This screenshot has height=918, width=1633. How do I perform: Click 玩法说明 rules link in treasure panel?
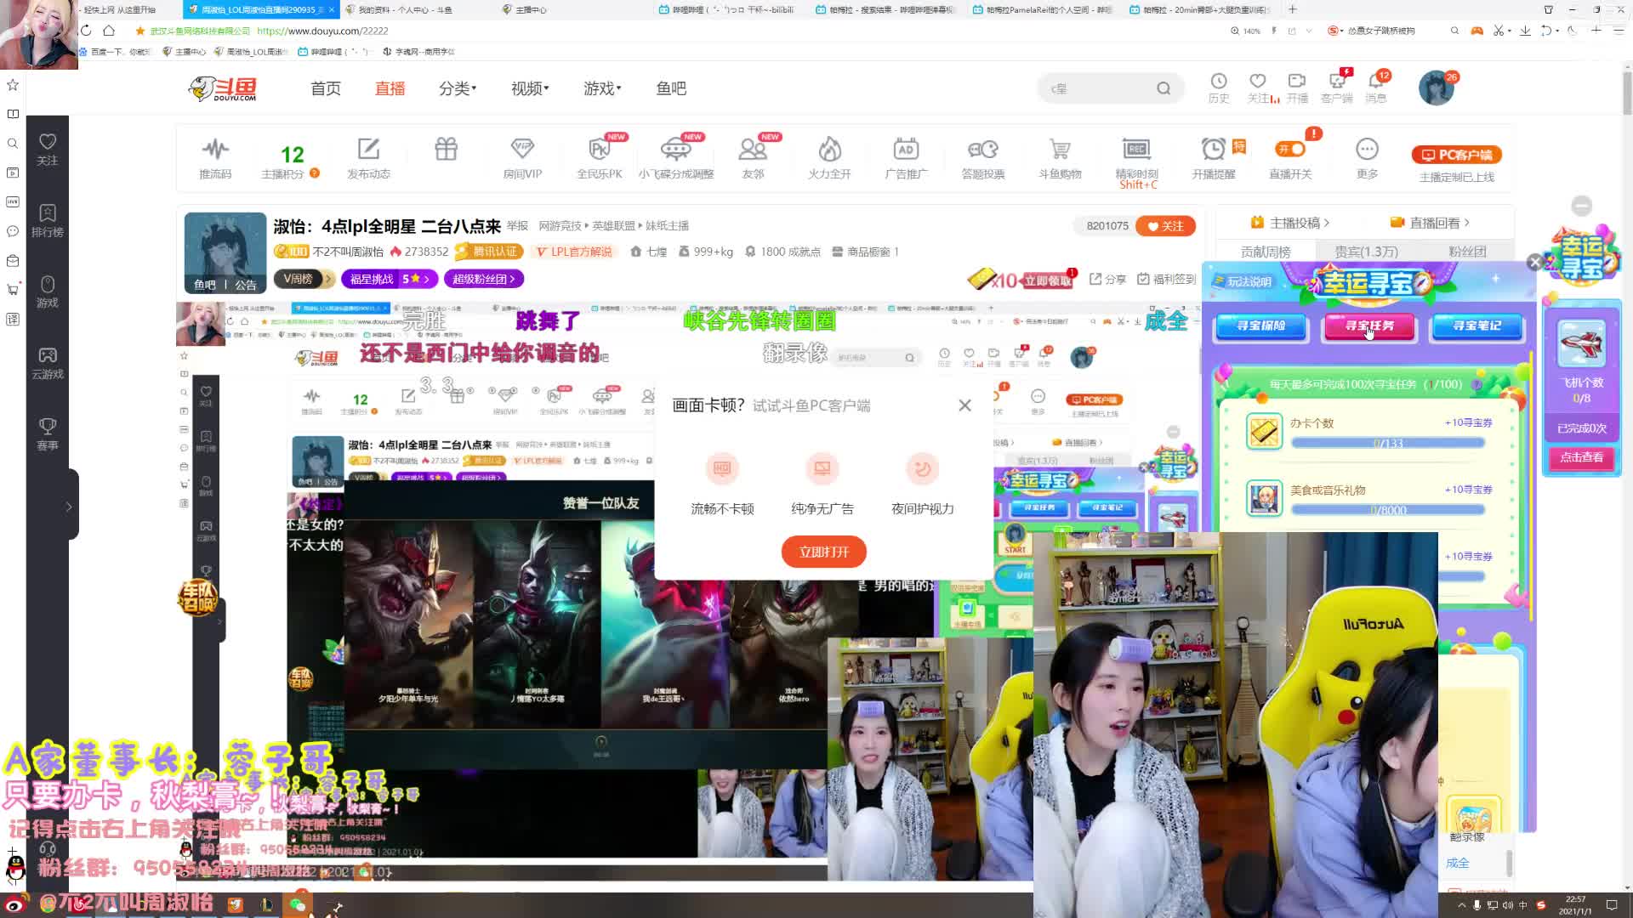1243,281
